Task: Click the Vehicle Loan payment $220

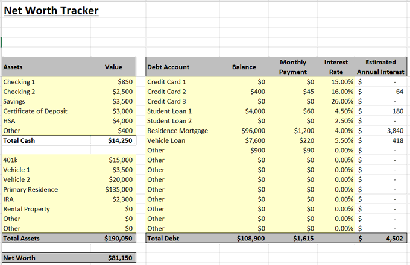Action: (x=307, y=140)
